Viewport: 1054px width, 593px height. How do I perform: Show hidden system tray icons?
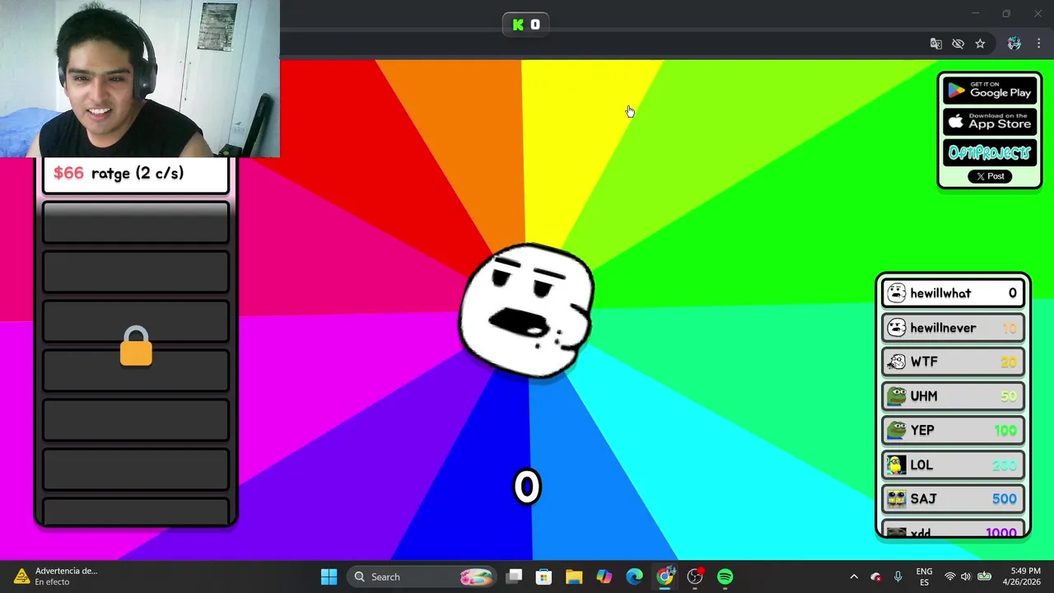point(854,577)
